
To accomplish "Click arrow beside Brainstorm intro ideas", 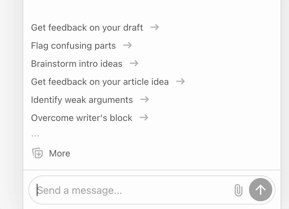I will click(134, 64).
